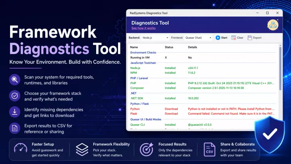This screenshot has height=164, width=291.
Task: Select the JavaScript Toolchain group header
Action: (143, 63)
